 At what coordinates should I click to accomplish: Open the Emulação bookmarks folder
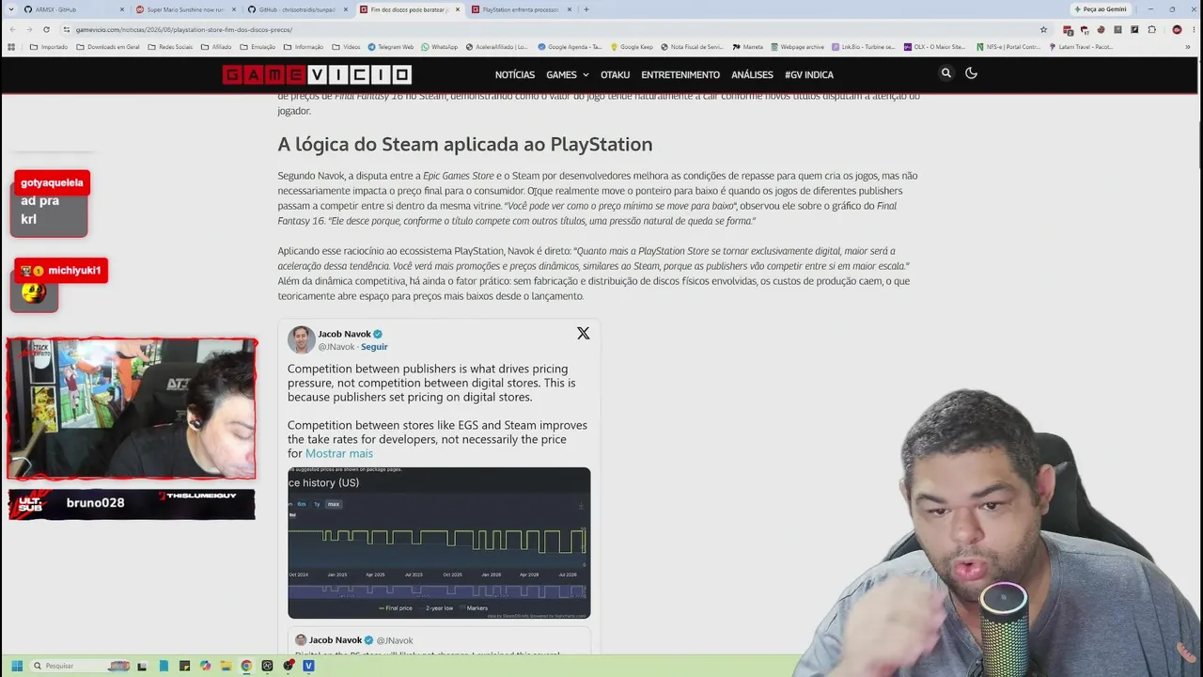258,46
